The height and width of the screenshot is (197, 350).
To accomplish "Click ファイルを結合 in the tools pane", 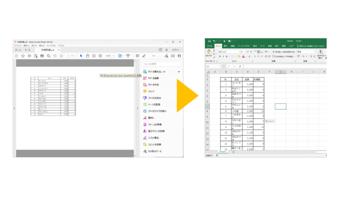I will click(x=154, y=98).
